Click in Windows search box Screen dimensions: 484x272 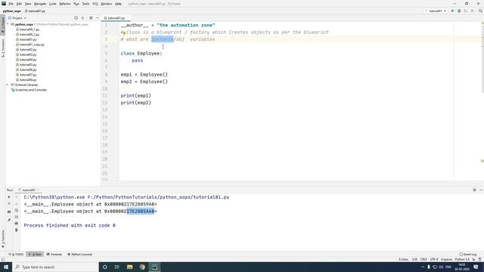[55, 267]
